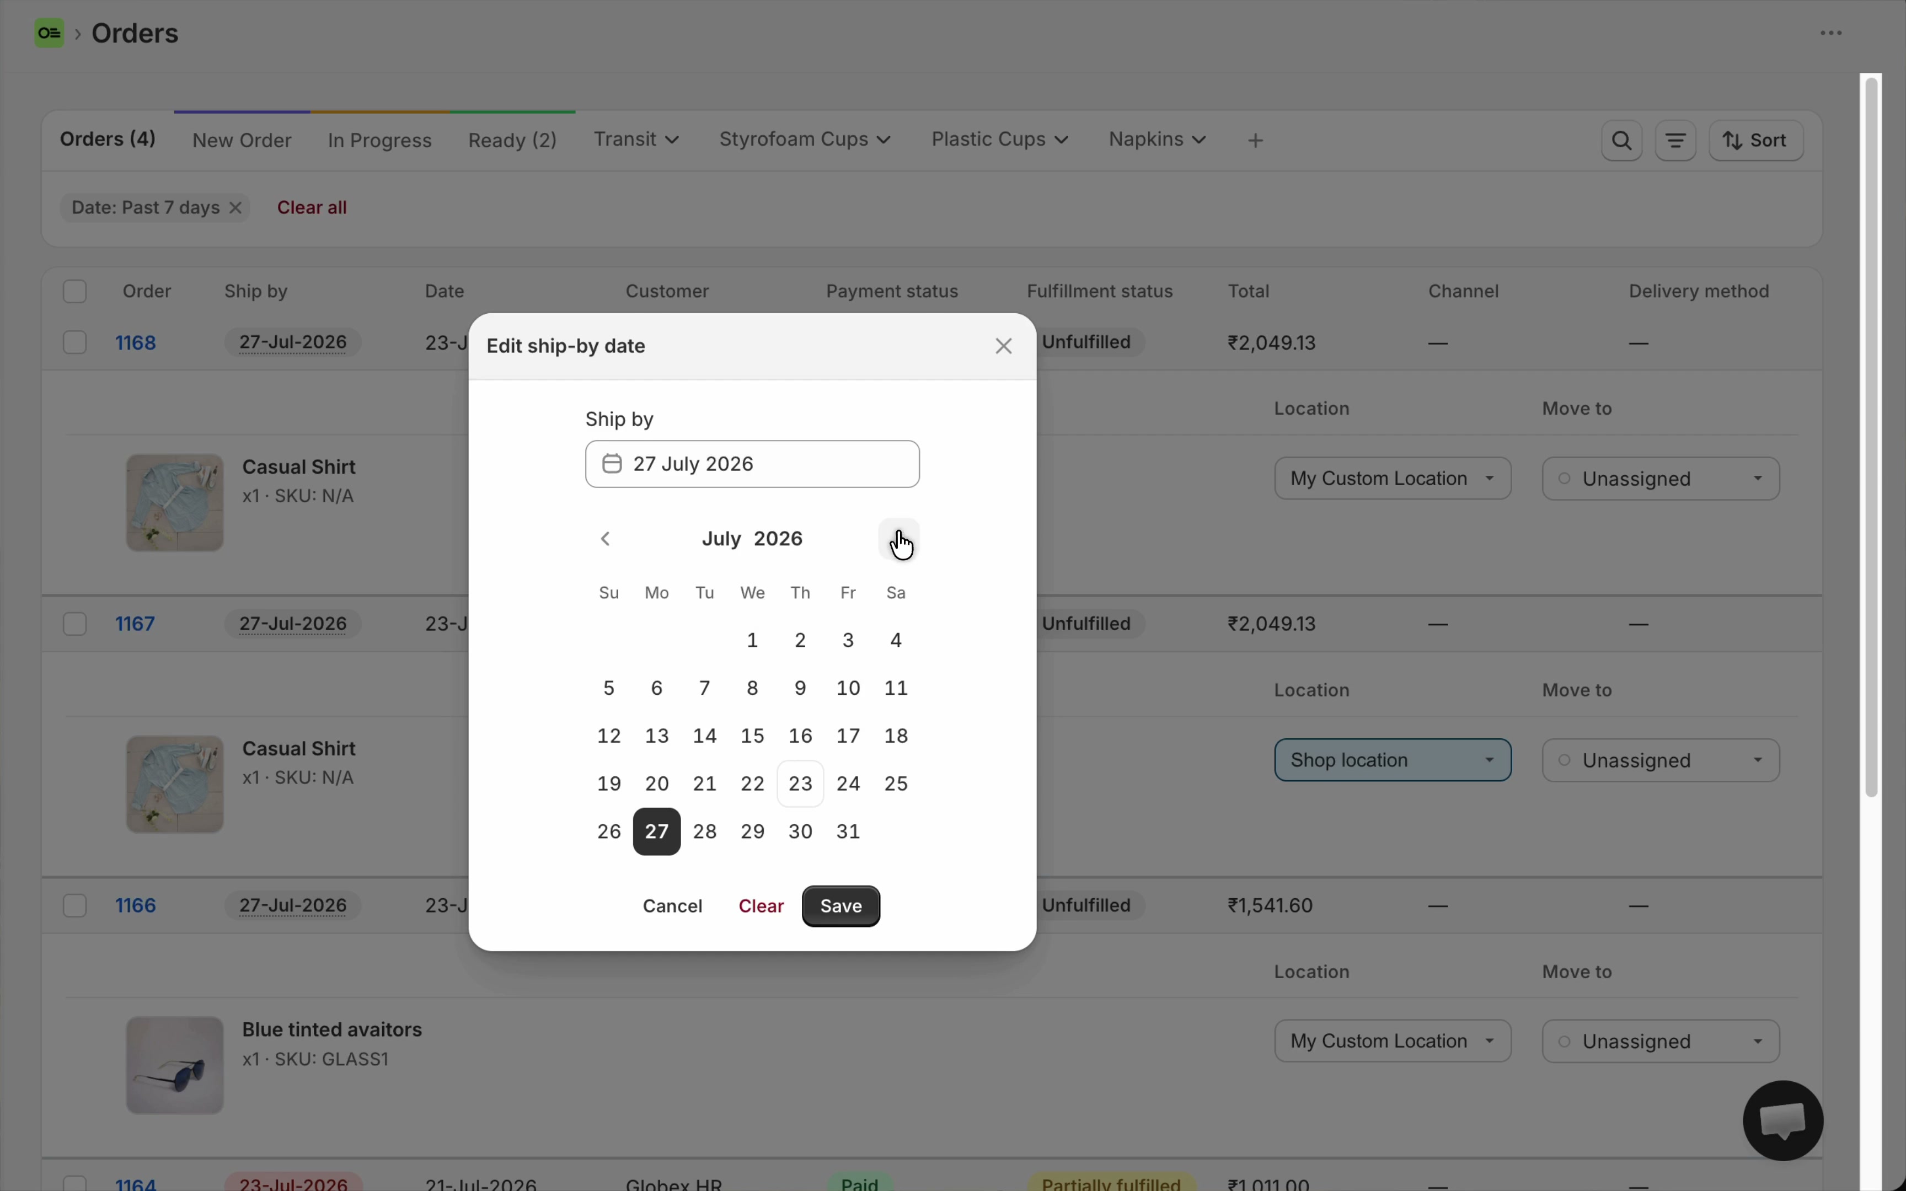Click Casual Shirt thumbnail in order 1167
Image resolution: width=1906 pixels, height=1191 pixels.
(175, 785)
